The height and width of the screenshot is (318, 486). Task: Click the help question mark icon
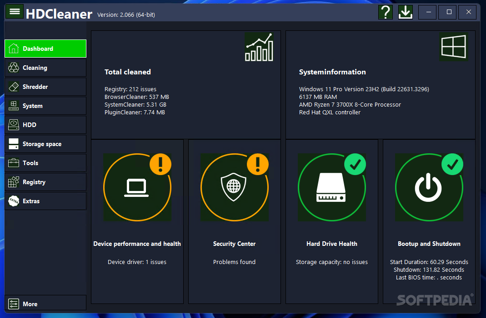pos(385,12)
